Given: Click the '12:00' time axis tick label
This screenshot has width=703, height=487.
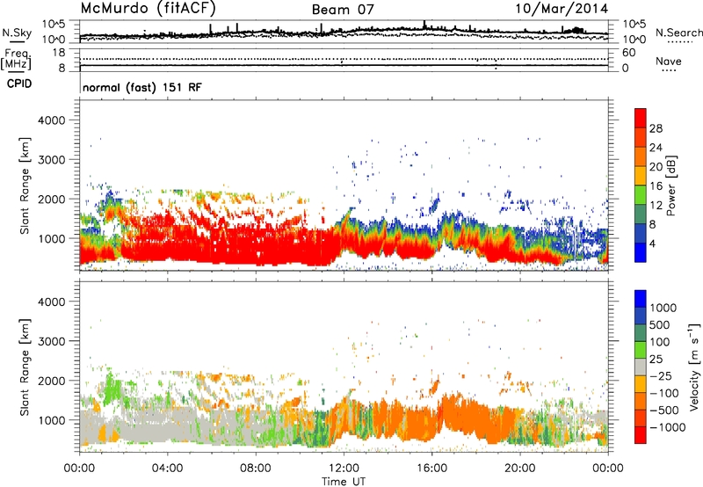Looking at the screenshot, I should coord(344,469).
